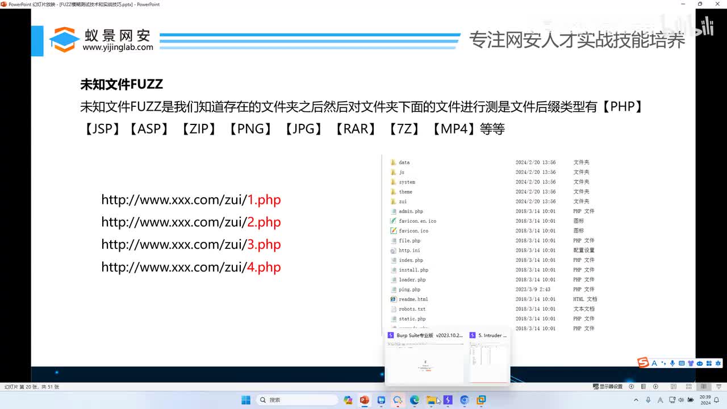Image resolution: width=727 pixels, height=409 pixels.
Task: Click the file.php file name
Action: (410, 241)
